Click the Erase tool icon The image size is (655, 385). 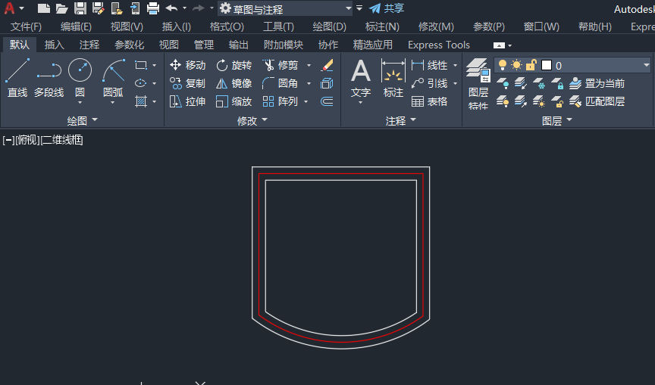[327, 65]
